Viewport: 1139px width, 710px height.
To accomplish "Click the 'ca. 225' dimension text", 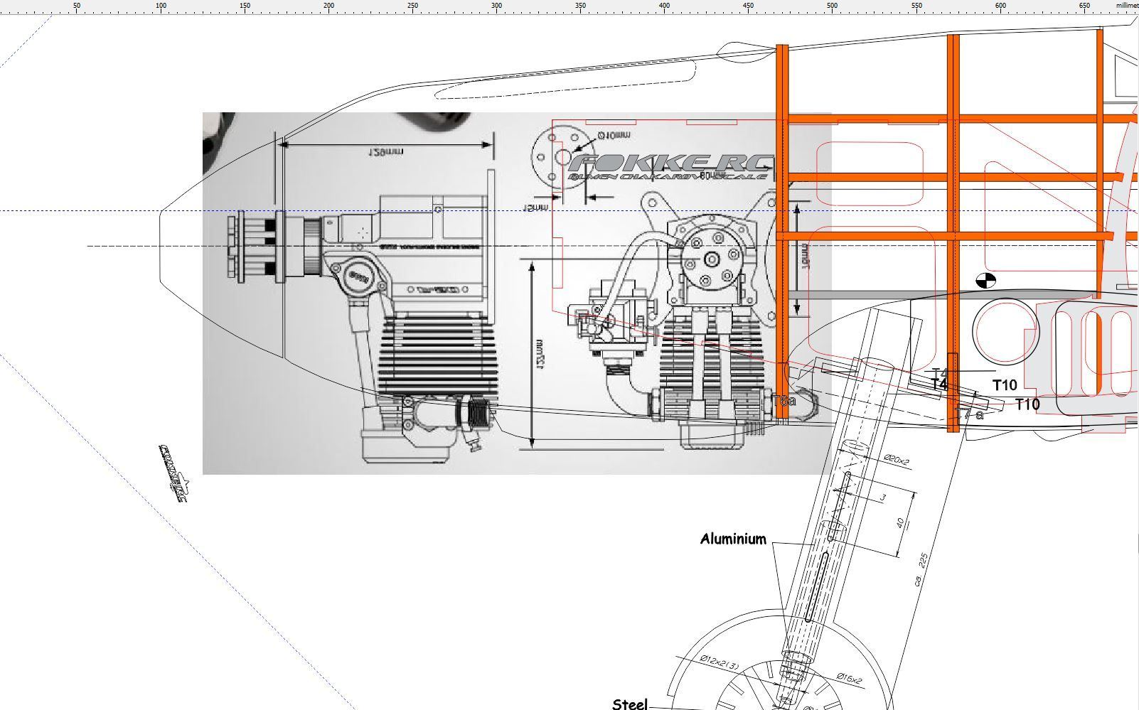I will coord(921,569).
